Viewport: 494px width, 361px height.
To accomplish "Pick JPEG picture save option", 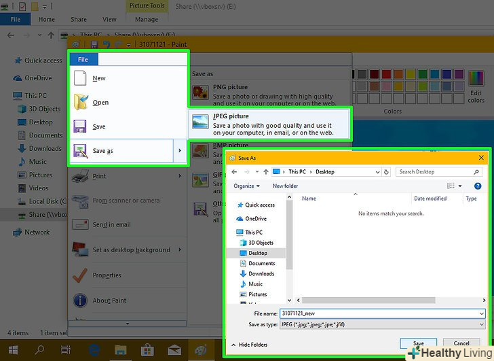I will 270,124.
